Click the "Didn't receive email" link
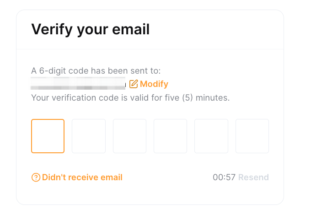 (82, 177)
